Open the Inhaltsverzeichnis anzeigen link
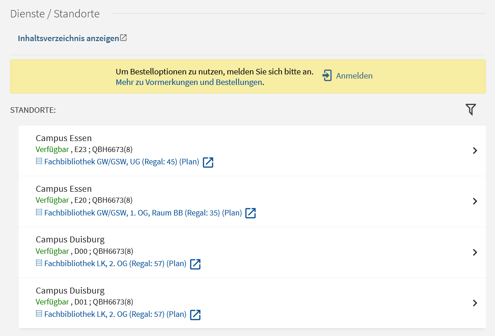Viewport: 495px width, 336px height. pyautogui.click(x=68, y=38)
